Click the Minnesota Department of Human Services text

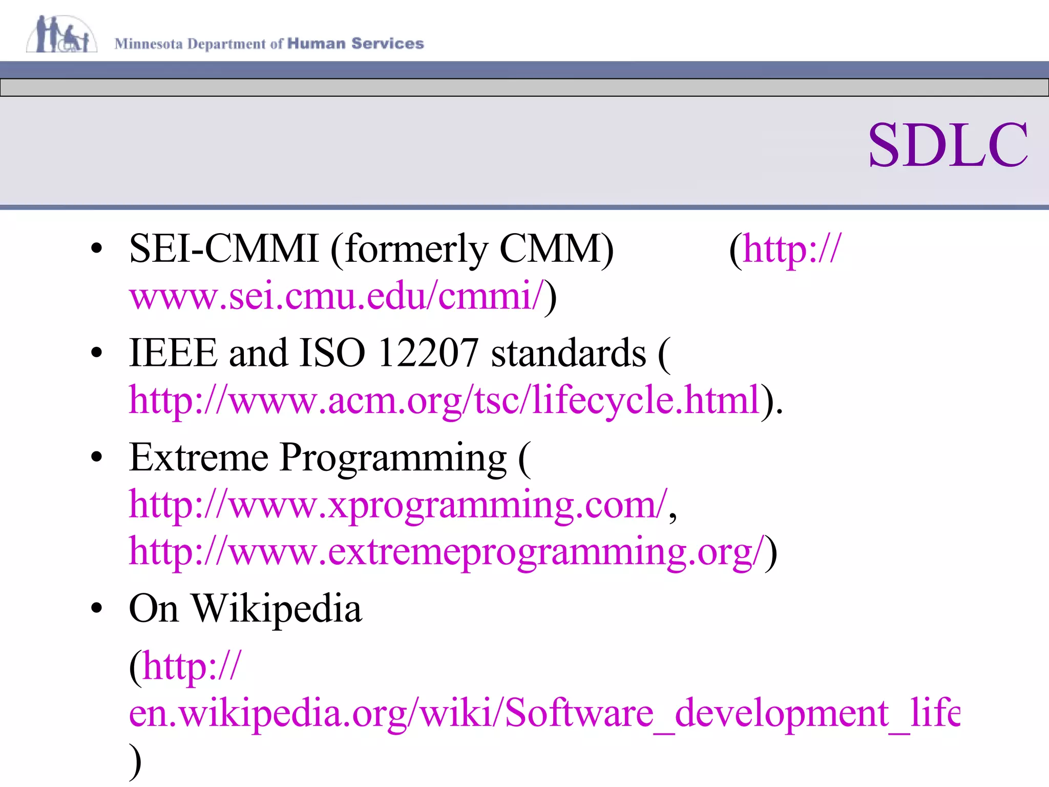(x=269, y=44)
